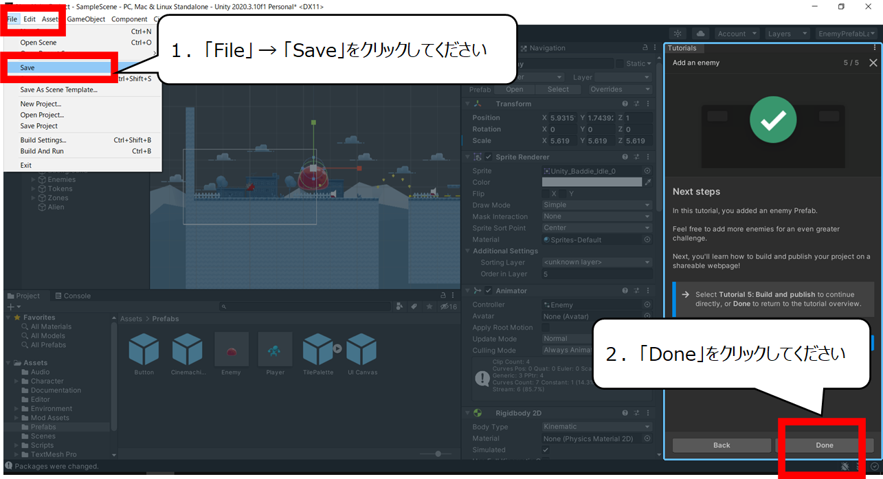The height and width of the screenshot is (479, 883).
Task: Open Sorting Layer unknown layer dropdown
Action: 596,263
